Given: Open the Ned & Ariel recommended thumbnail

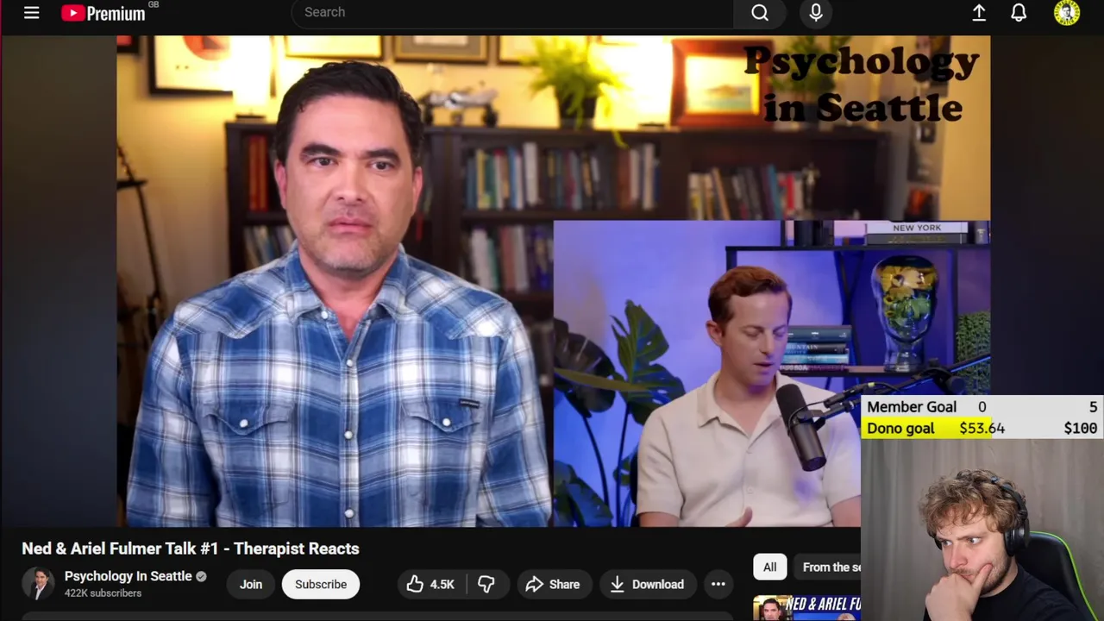Looking at the screenshot, I should (806, 608).
